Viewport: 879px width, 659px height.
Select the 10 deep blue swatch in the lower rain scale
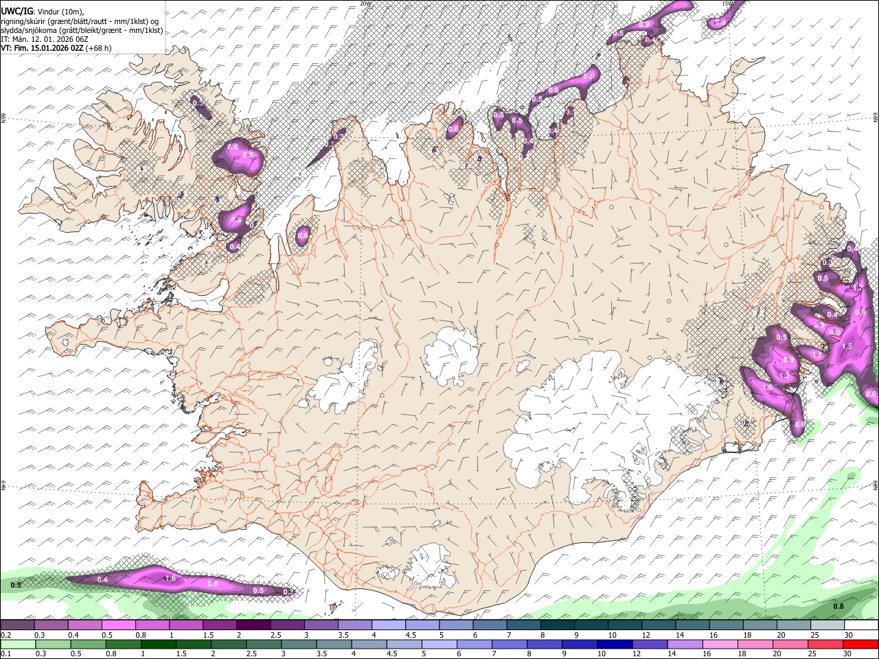[x=614, y=644]
